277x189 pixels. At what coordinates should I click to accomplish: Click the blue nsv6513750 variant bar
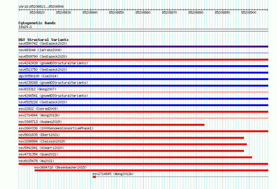pos(143,73)
